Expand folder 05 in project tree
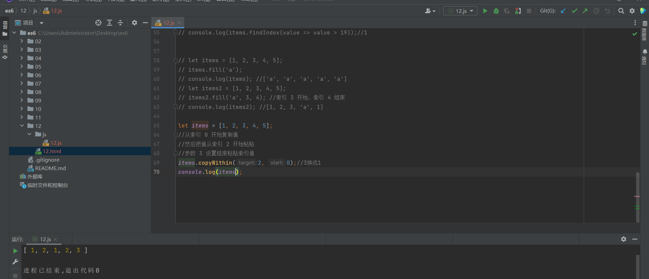 coord(22,66)
